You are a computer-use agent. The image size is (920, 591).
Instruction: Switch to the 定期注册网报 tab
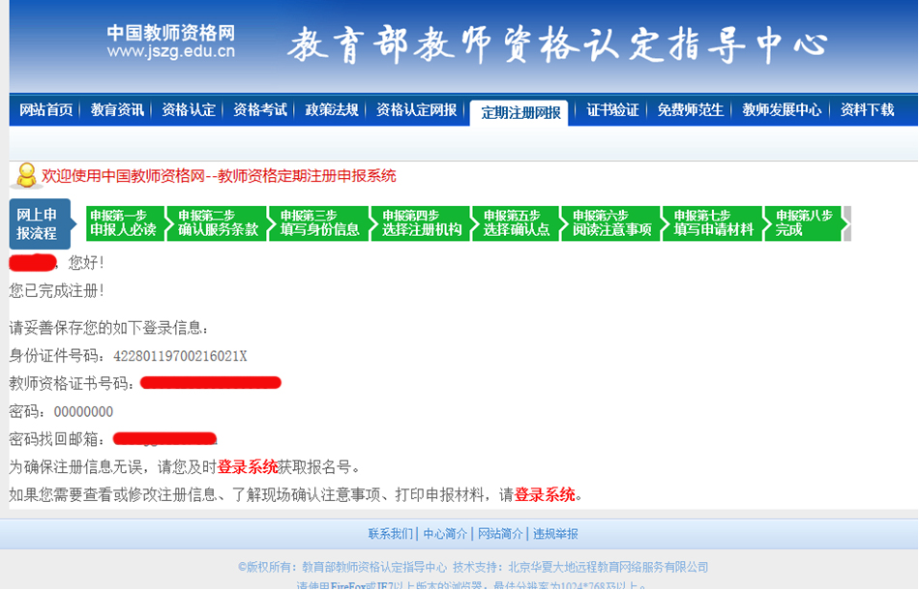click(519, 111)
